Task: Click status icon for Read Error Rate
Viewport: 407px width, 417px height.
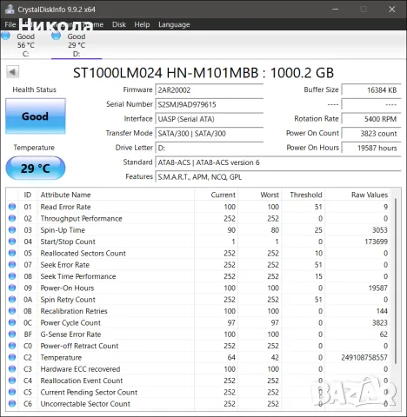Action: coord(12,207)
